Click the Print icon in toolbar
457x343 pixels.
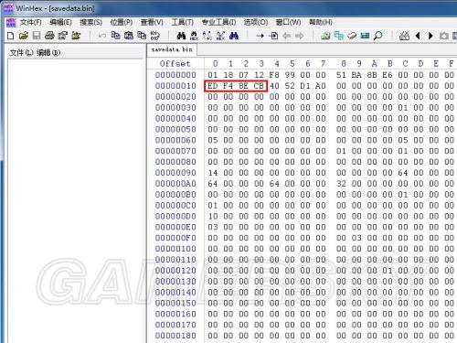click(49, 36)
